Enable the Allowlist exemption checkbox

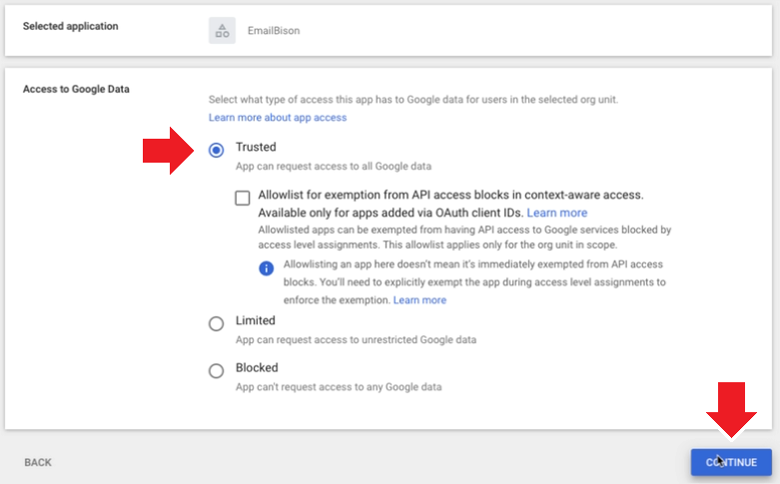point(243,198)
